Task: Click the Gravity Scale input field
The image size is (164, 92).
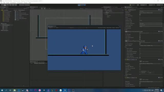Action: pyautogui.click(x=151, y=22)
